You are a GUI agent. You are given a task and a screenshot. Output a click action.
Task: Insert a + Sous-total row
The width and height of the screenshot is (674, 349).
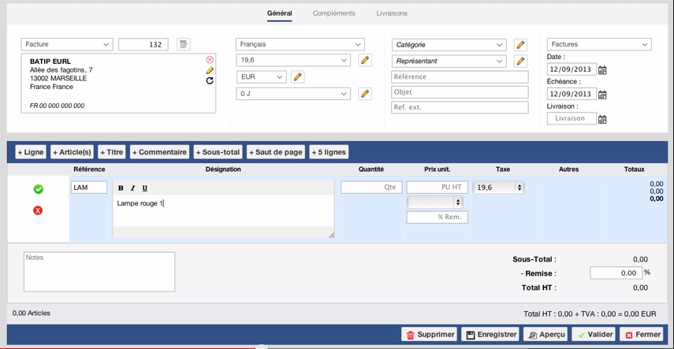[x=218, y=152]
